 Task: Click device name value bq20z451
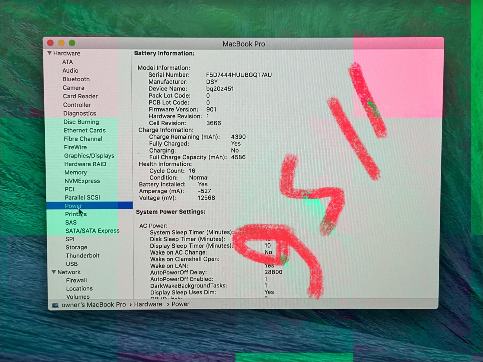tap(220, 89)
